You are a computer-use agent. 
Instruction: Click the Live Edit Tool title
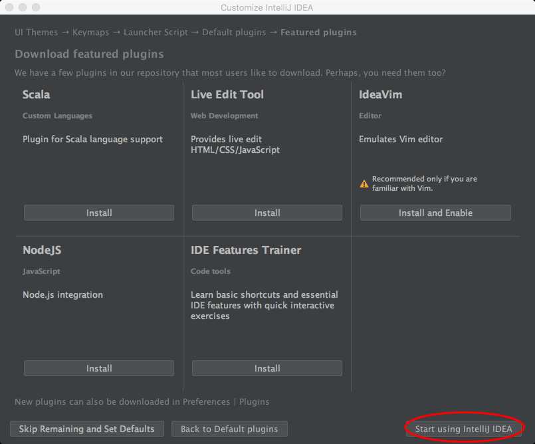tap(227, 94)
